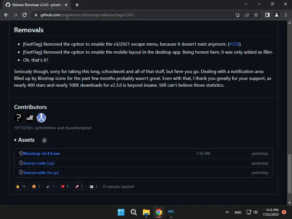Open network settings tray icon
Image resolution: width=292 pixels, height=219 pixels.
click(249, 212)
